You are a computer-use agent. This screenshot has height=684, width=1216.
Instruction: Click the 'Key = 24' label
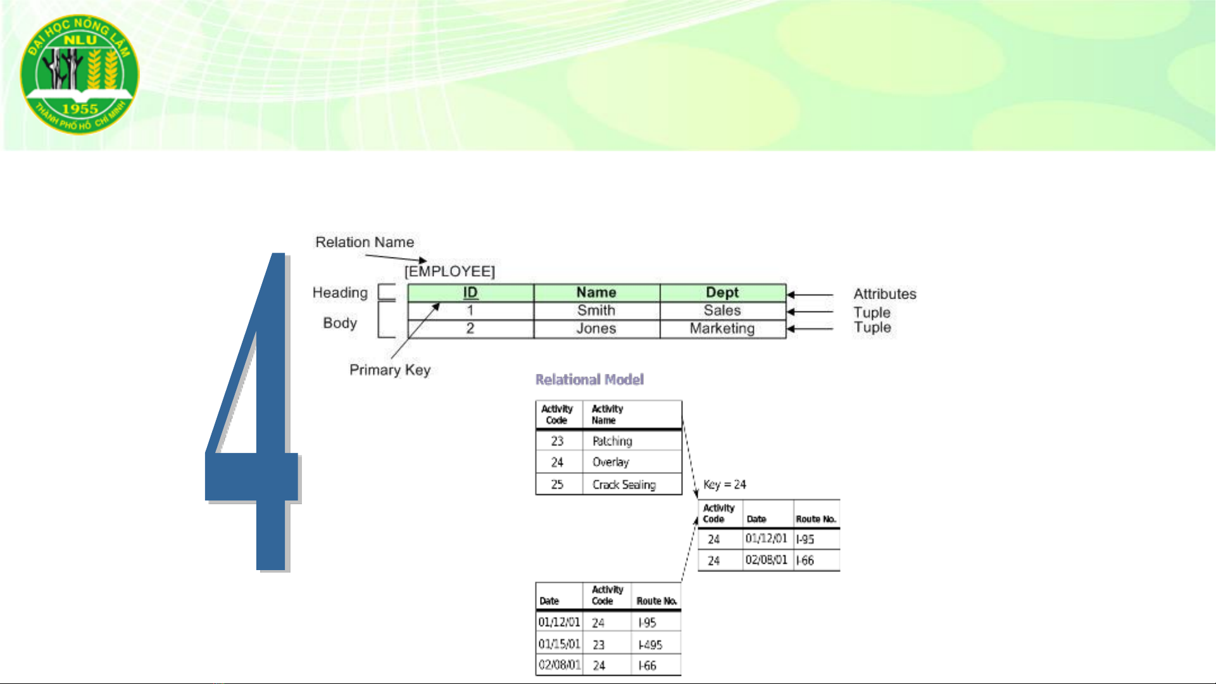click(x=725, y=485)
